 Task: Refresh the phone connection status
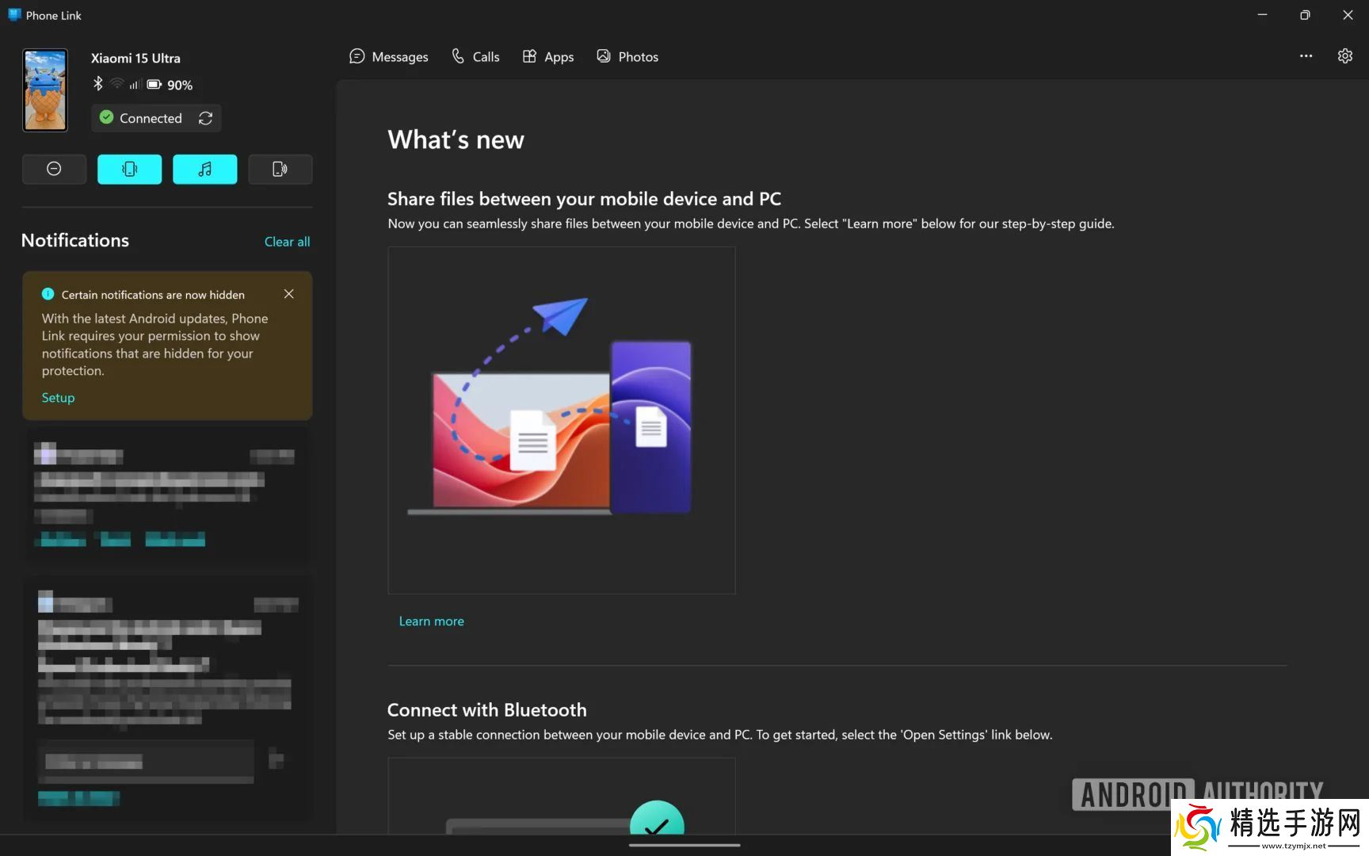click(x=206, y=118)
